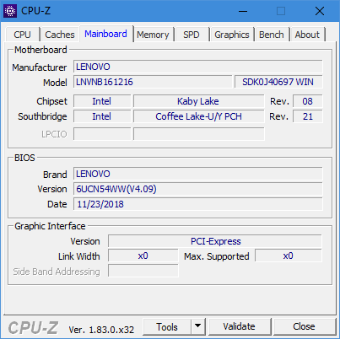340x339 pixels.
Task: View the About tab
Action: [307, 35]
